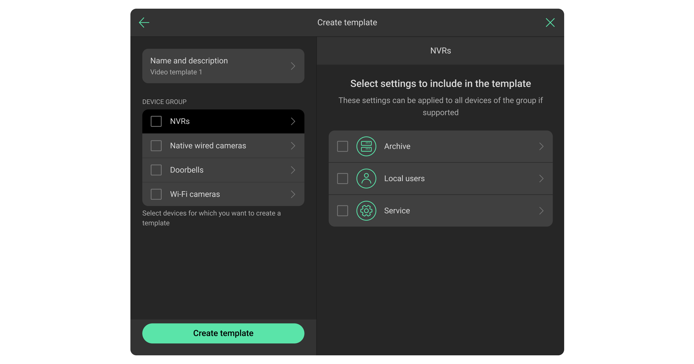Open Name and description chevron
Viewport: 694px width, 364px height.
click(x=293, y=66)
